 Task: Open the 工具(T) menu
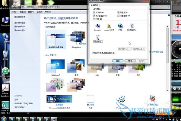40,12
